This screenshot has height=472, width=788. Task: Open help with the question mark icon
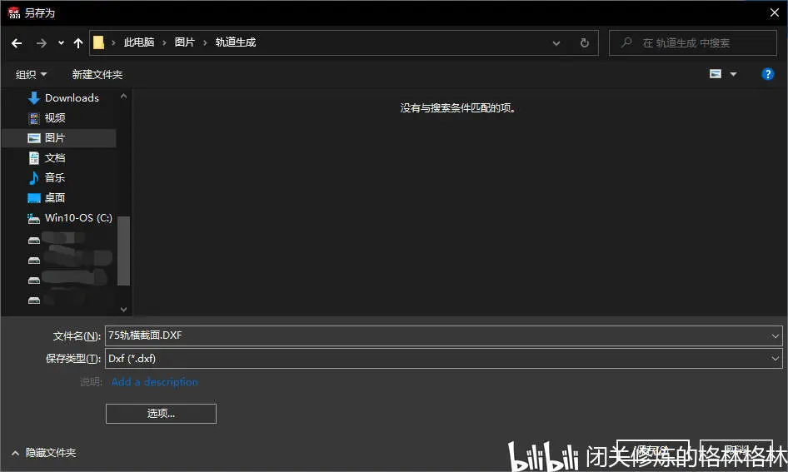tap(767, 74)
